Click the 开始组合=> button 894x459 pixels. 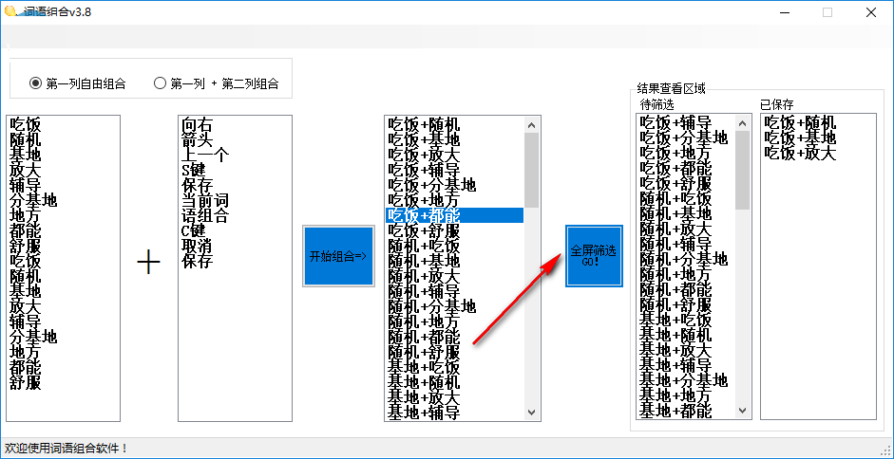click(x=338, y=256)
